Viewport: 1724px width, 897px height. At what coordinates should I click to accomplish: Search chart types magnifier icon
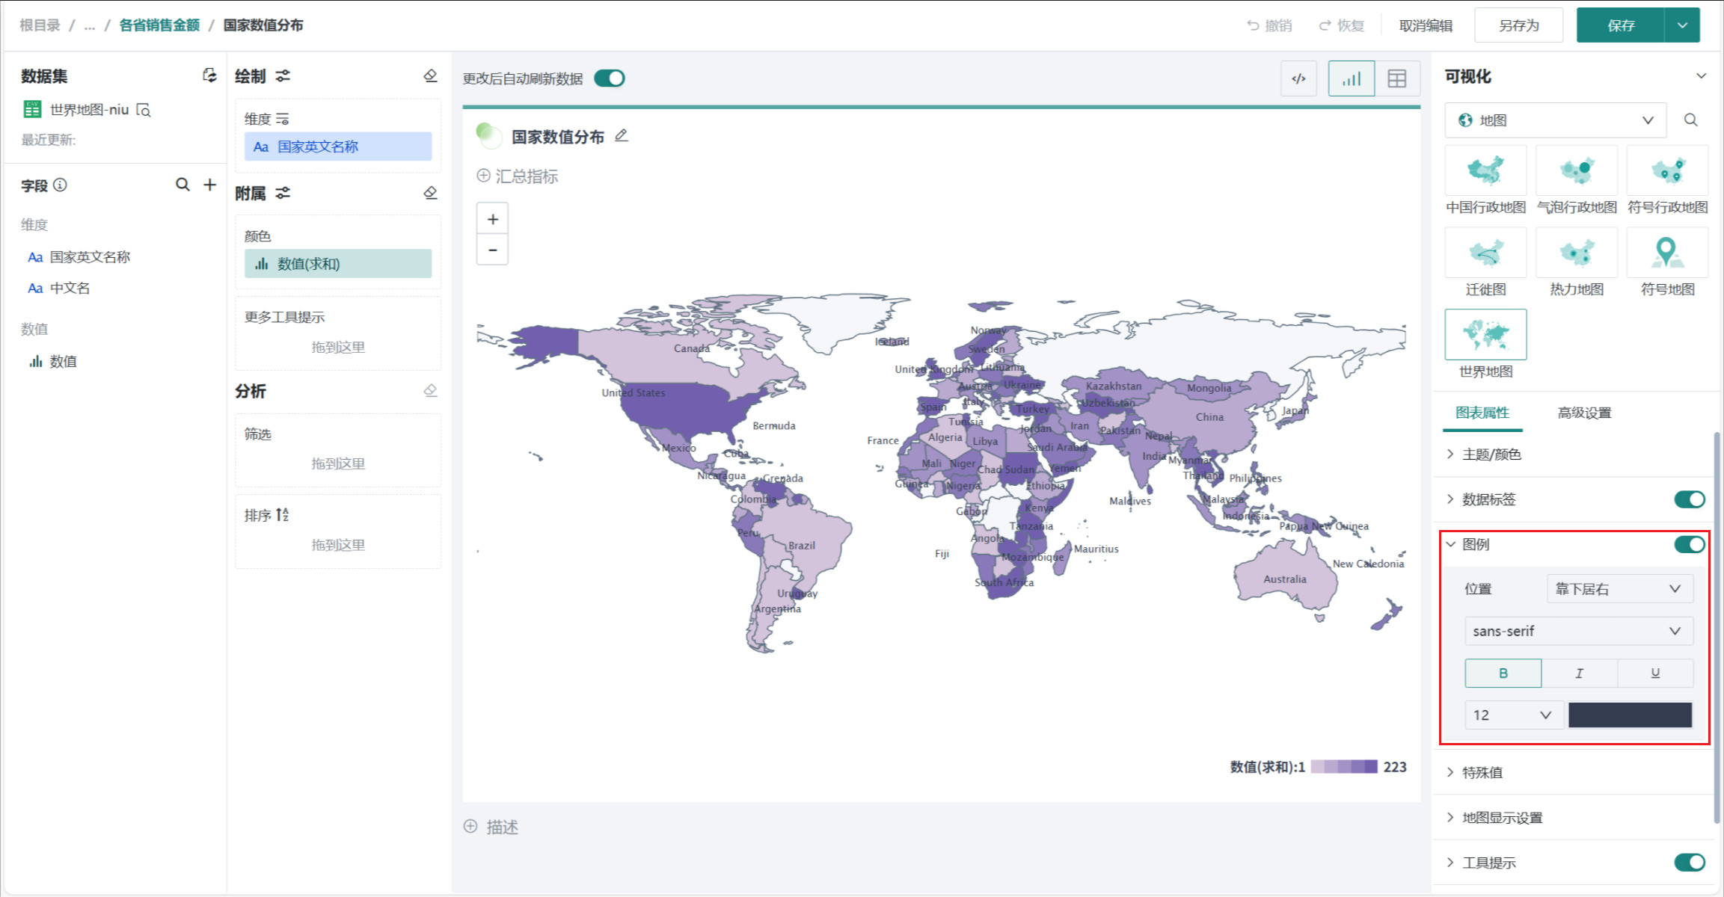(1690, 120)
